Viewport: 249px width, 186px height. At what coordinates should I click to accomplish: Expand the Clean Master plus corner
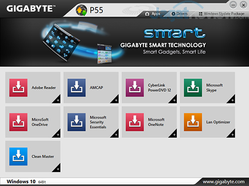click(x=57, y=169)
